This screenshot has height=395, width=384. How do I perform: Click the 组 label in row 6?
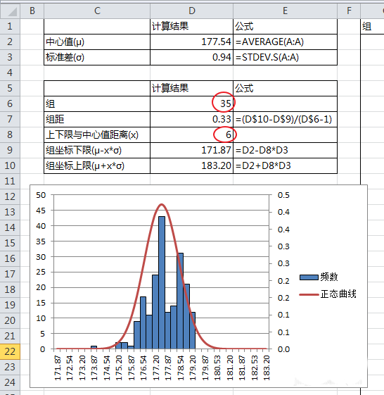(x=97, y=104)
